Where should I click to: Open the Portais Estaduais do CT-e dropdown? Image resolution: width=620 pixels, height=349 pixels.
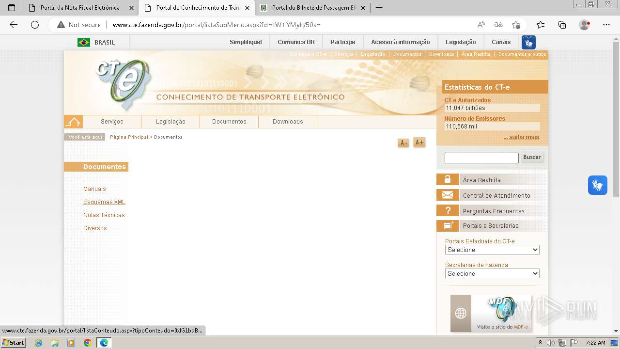pos(492,250)
